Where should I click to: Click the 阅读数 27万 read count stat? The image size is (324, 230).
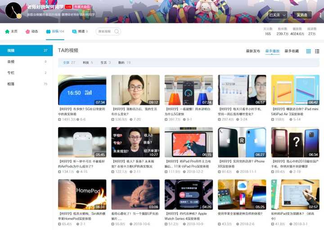pos(312,32)
